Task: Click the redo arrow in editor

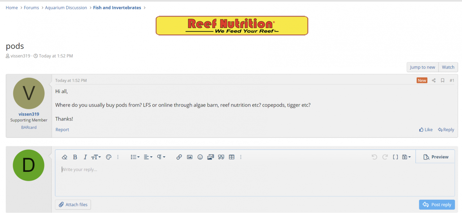Action: click(x=385, y=157)
